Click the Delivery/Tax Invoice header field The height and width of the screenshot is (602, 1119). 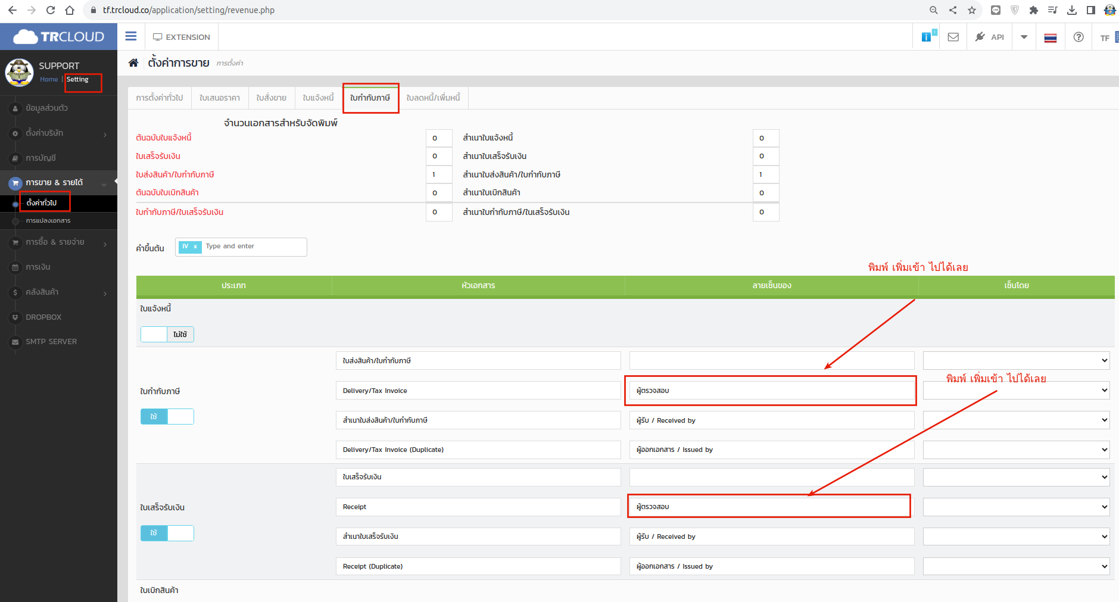coord(478,391)
